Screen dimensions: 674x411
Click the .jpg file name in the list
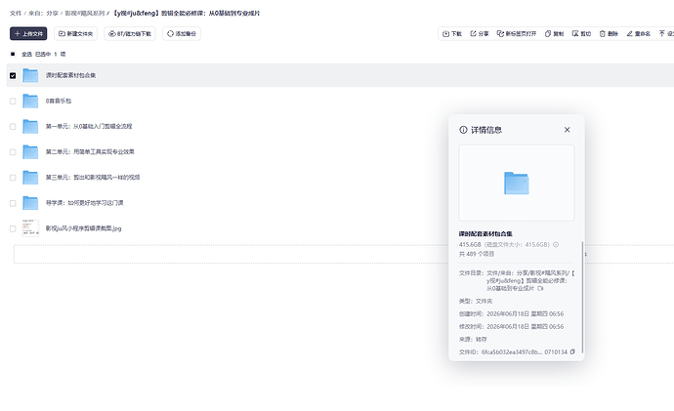pos(83,228)
